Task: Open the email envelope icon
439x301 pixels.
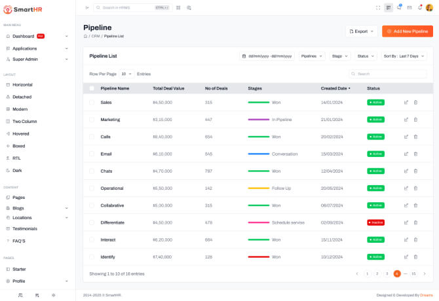Action: click(x=410, y=8)
